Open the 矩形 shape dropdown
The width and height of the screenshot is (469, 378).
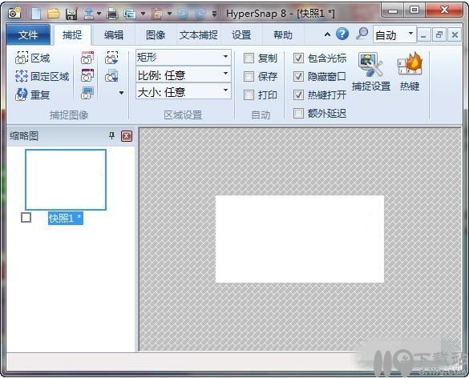click(184, 57)
